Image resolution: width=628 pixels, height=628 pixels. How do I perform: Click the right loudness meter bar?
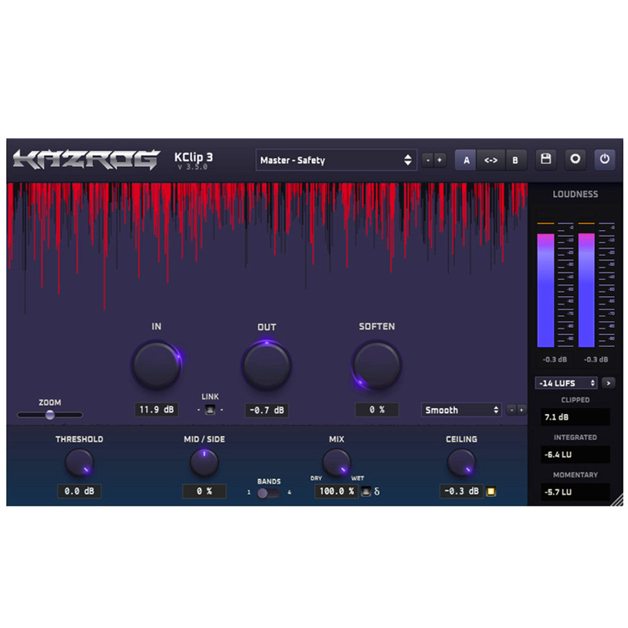tap(586, 290)
